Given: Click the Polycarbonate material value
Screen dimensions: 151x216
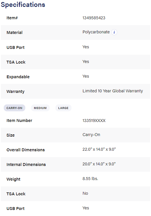Looking at the screenshot, I should coord(96,32).
